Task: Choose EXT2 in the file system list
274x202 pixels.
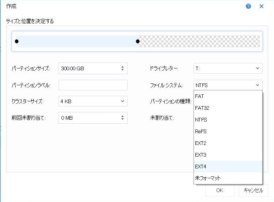Action: point(228,143)
